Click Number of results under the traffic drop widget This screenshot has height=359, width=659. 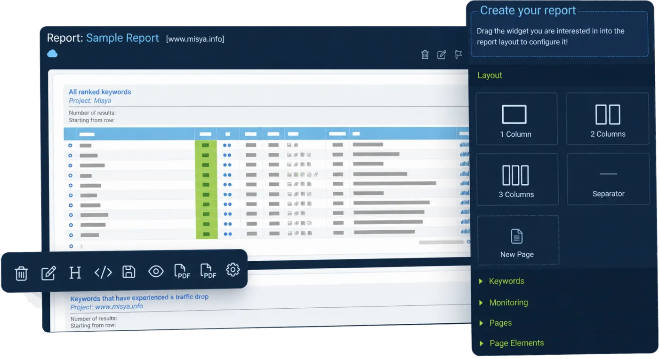coord(94,319)
